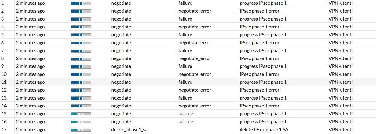Click the severity level bar in row 14
This screenshot has width=376, height=134.
tap(81, 106)
